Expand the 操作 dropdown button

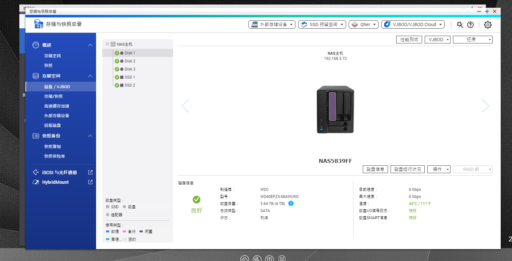439,169
